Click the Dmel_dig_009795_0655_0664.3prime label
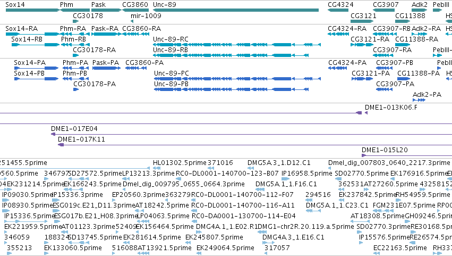This screenshot has height=256, width=452. coord(184,184)
